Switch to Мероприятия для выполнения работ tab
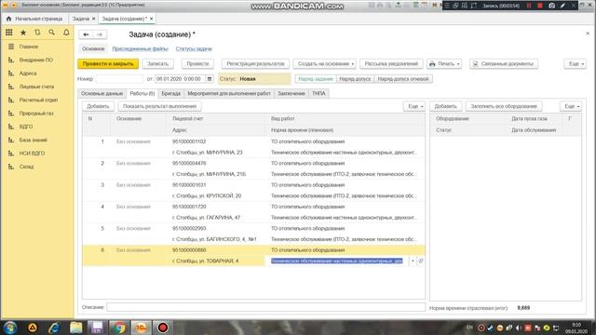The height and width of the screenshot is (335, 596). pyautogui.click(x=229, y=93)
